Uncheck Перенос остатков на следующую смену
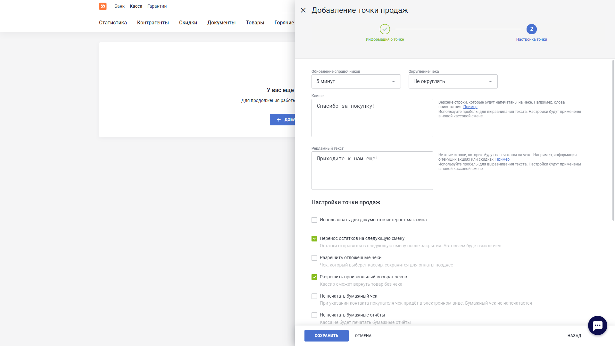 pyautogui.click(x=314, y=239)
